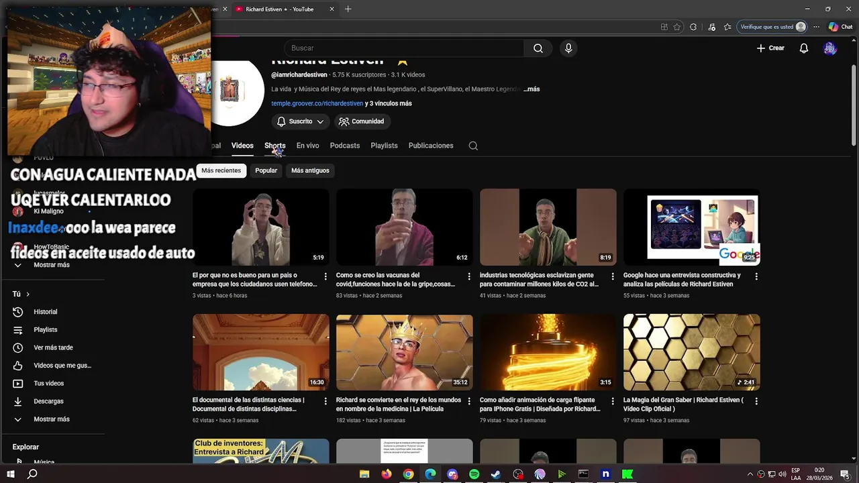Open options for 'Google hace una entrevista' video
Screen dimensions: 859x483
(x=756, y=276)
